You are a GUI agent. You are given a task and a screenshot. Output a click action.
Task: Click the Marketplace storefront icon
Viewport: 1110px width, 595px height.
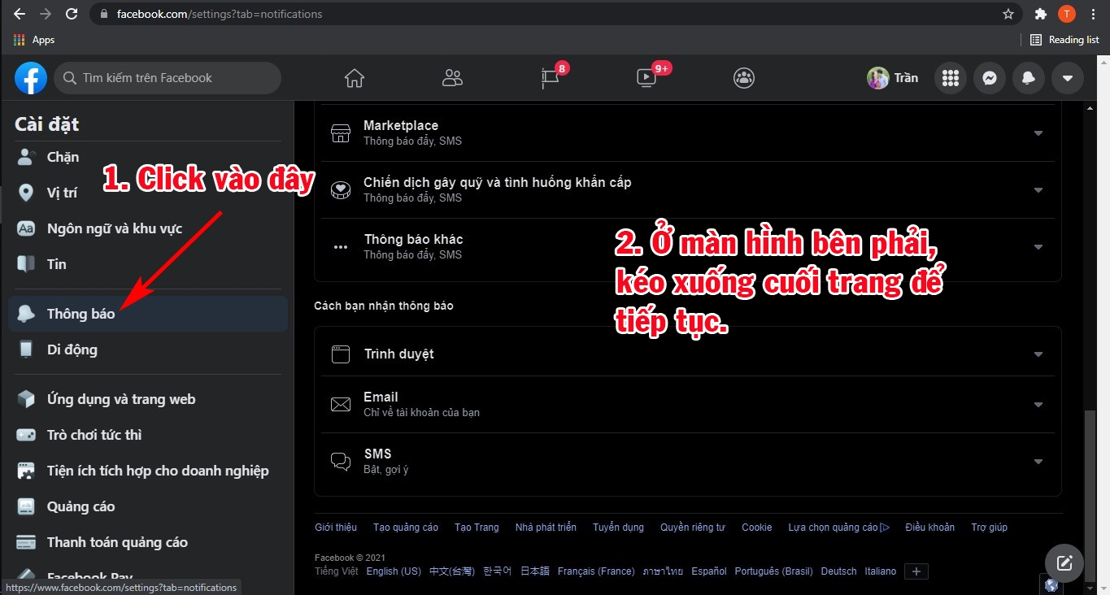pos(341,133)
